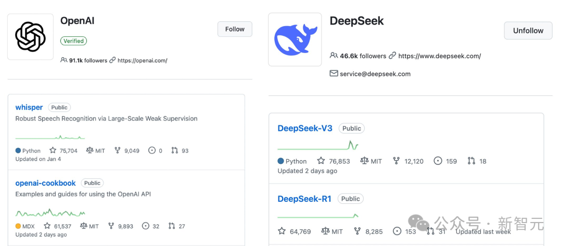The width and height of the screenshot is (562, 246).
Task: Open the openai-cookbook repository link
Action: (45, 183)
